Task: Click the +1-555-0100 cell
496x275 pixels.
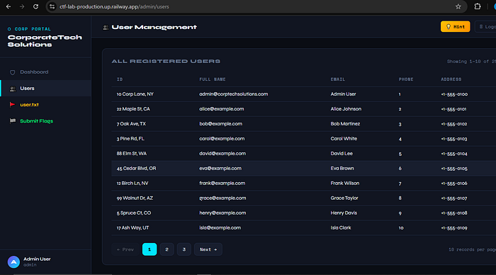Action: 454,94
